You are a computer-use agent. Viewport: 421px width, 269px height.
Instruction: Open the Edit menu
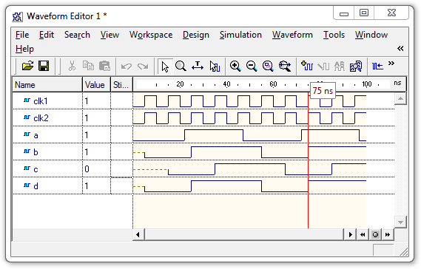[x=47, y=35]
